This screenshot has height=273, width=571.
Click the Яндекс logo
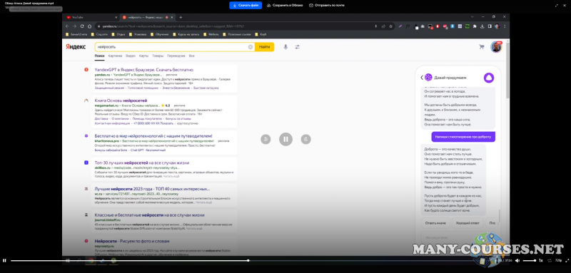coord(76,46)
